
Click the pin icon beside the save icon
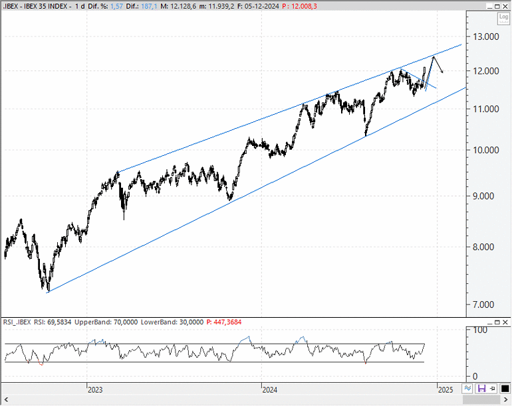493,388
